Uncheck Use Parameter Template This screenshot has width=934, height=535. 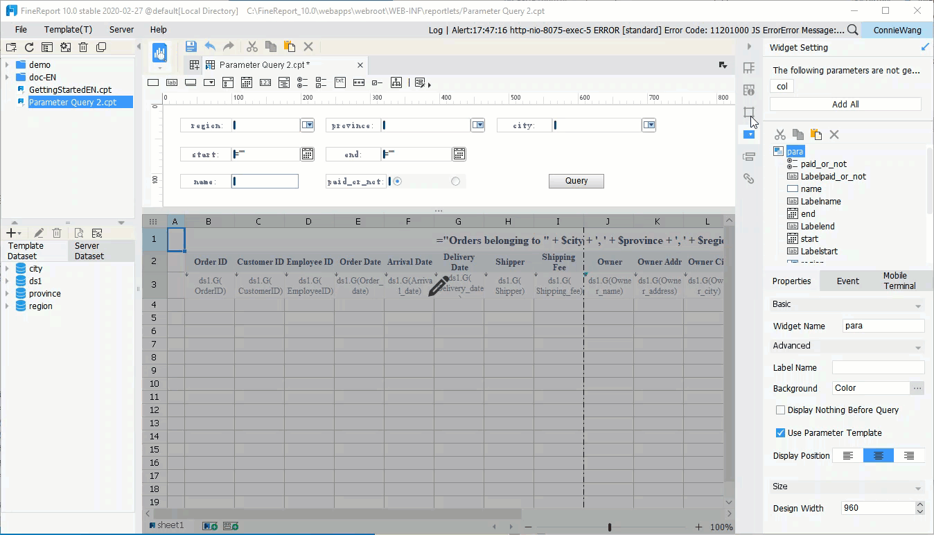[x=781, y=433]
